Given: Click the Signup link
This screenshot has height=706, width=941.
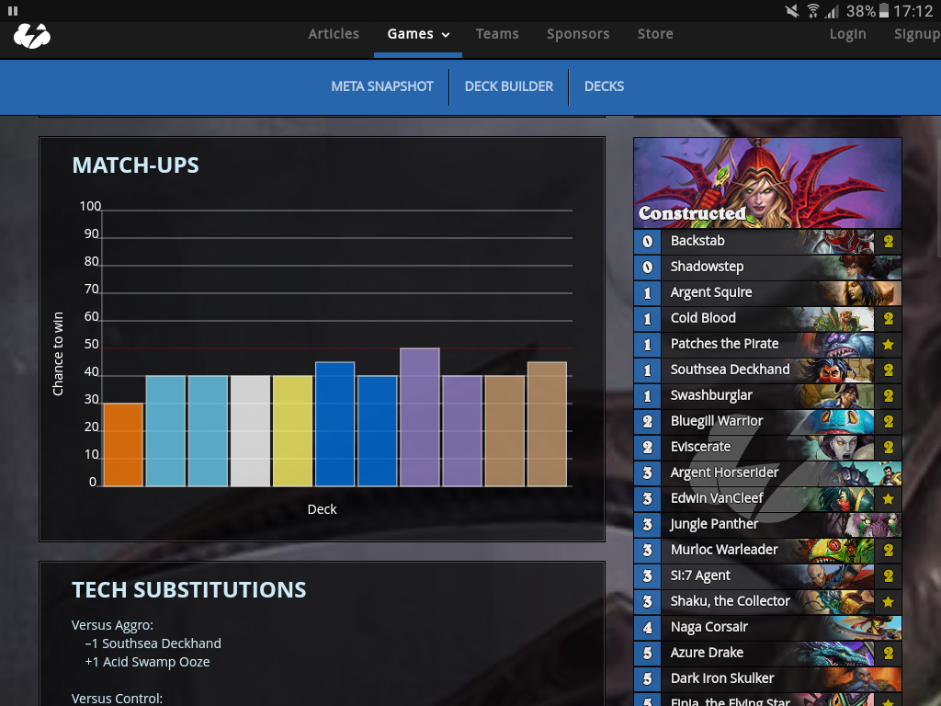Looking at the screenshot, I should (x=917, y=34).
